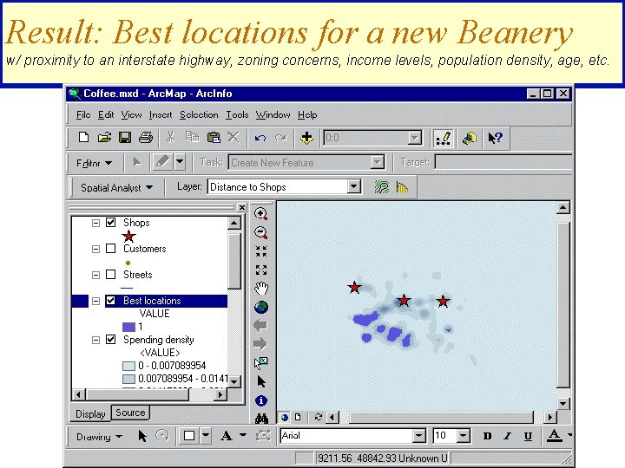The image size is (625, 468).
Task: Collapse the Shops layer legend
Action: 95,223
